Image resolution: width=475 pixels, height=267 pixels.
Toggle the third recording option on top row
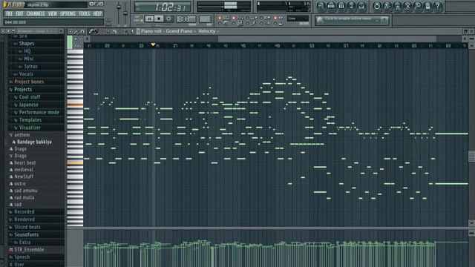tap(247, 18)
